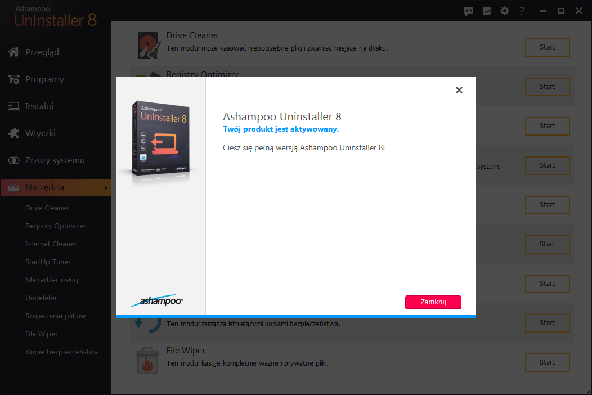Click the Ashampoo UnInstaller 8 app title logo

[56, 17]
